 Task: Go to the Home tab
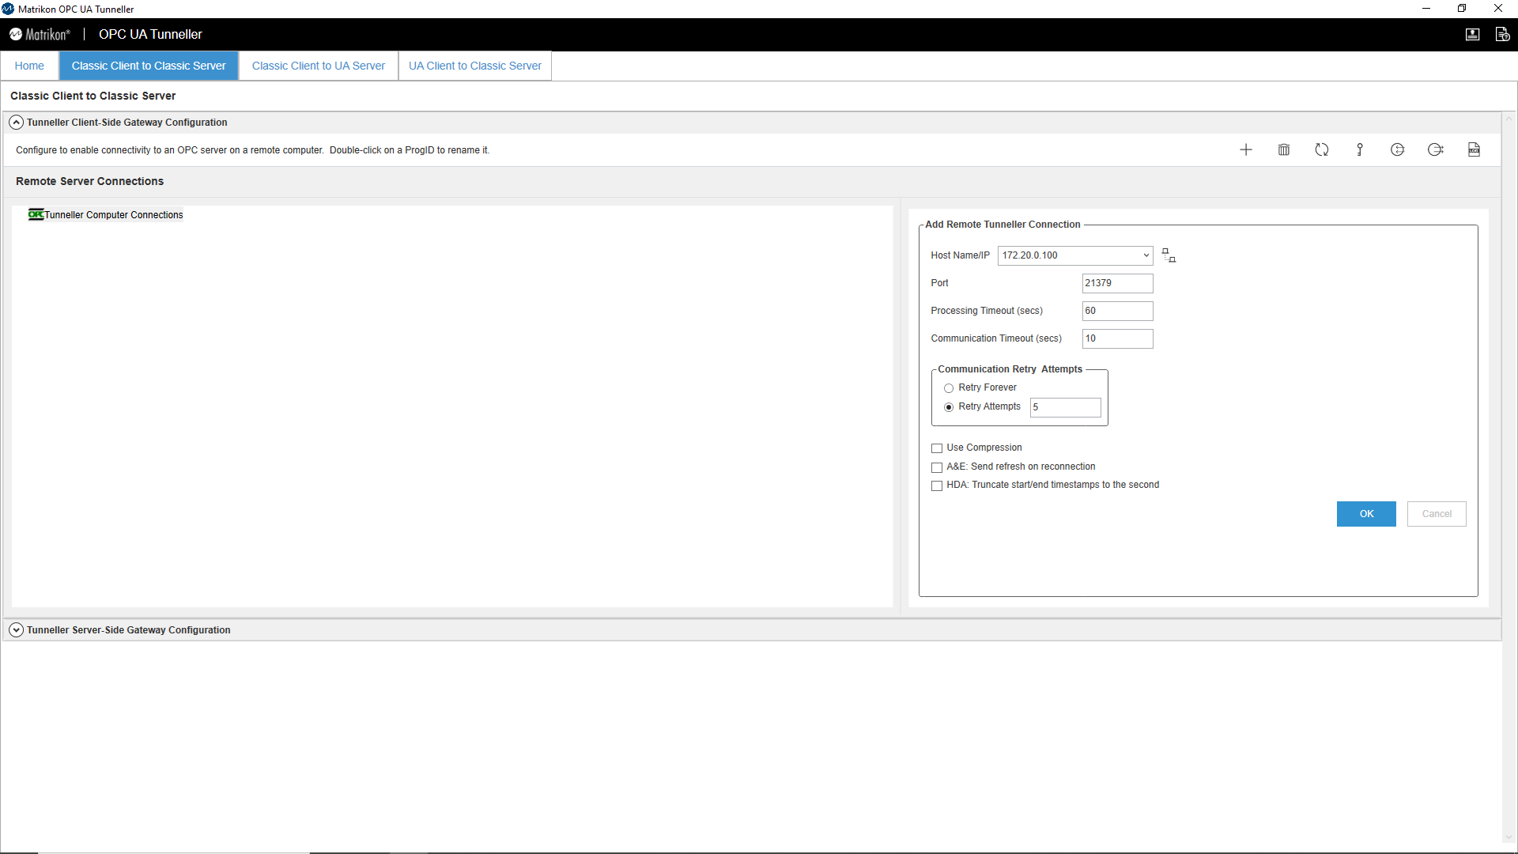point(29,66)
